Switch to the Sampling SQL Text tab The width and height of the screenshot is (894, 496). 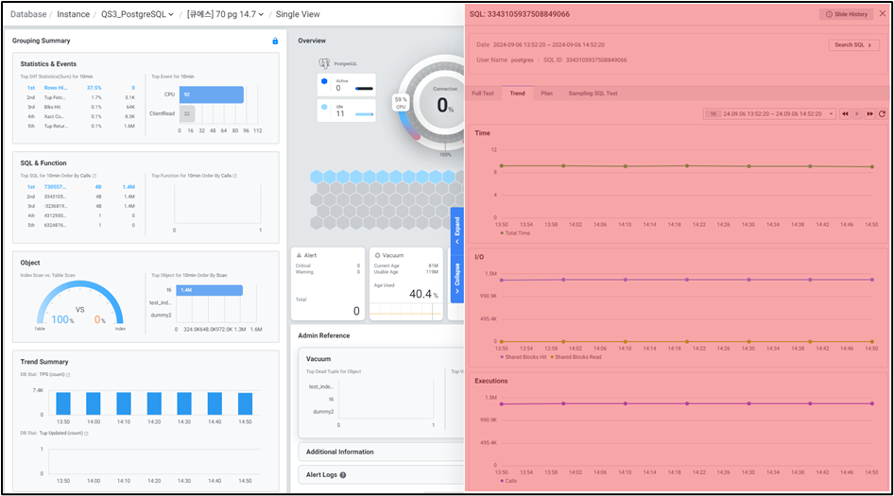coord(593,94)
